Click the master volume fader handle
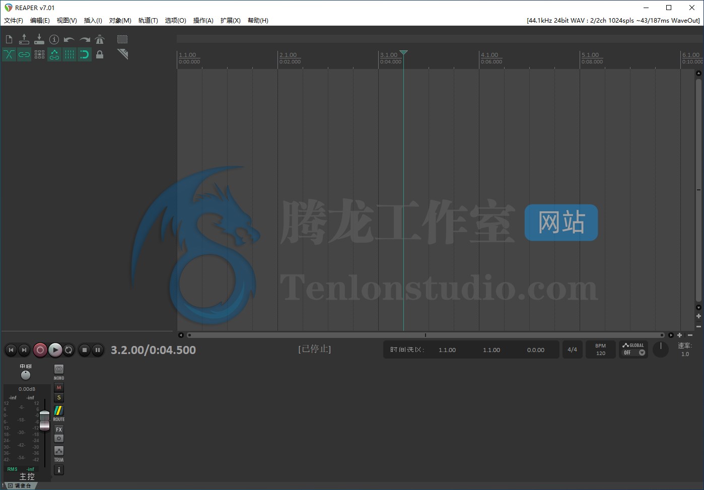704x490 pixels. pyautogui.click(x=45, y=420)
